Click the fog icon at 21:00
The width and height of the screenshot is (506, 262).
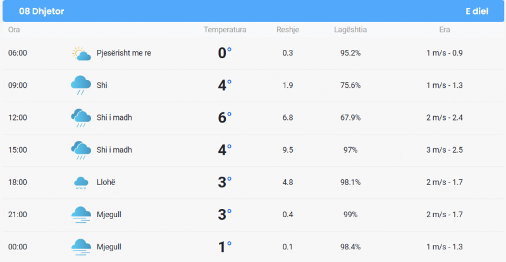click(x=81, y=215)
